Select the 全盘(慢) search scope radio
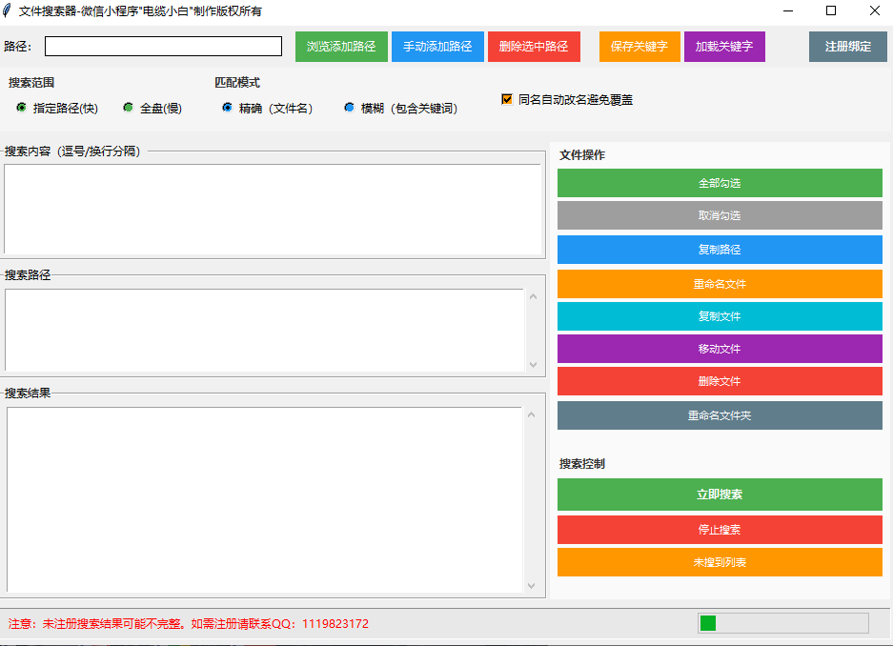Viewport: 893px width, 646px height. 127,108
